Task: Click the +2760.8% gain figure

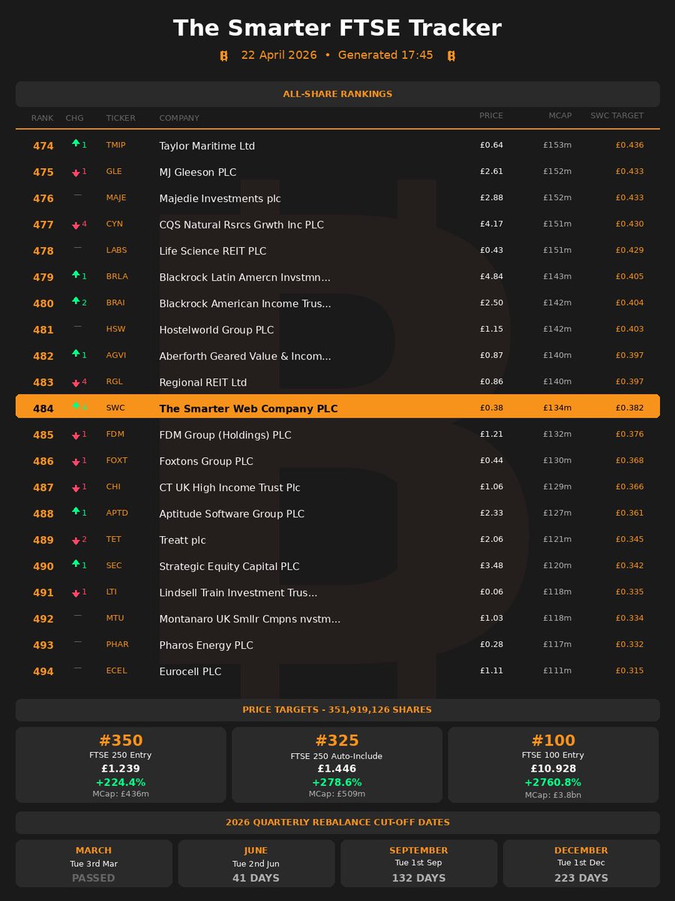Action: 553,782
